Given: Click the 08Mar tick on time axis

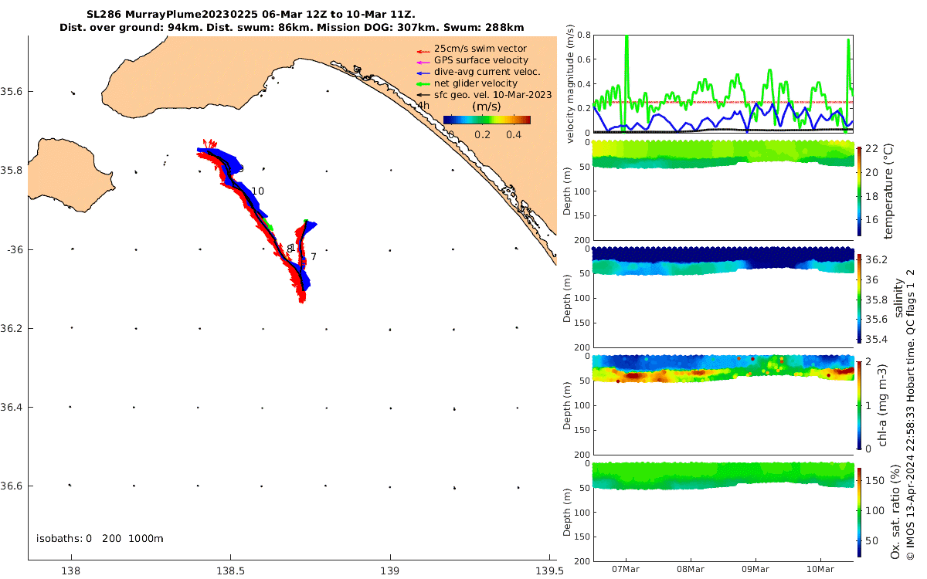Looking at the screenshot, I should pyautogui.click(x=690, y=569).
